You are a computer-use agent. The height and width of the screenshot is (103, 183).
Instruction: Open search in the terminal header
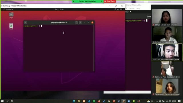click(x=77, y=22)
